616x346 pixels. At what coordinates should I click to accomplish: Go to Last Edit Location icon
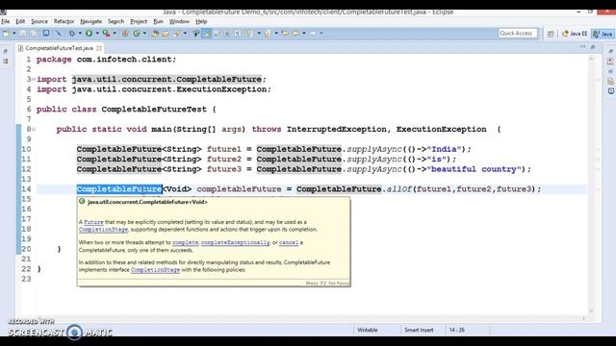(285, 34)
